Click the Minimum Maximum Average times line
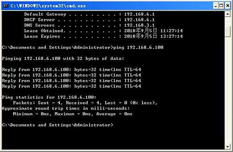Image resolution: width=233 pixels, height=152 pixels. pos(73,114)
